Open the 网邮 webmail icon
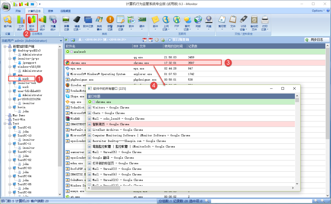 tap(198, 23)
